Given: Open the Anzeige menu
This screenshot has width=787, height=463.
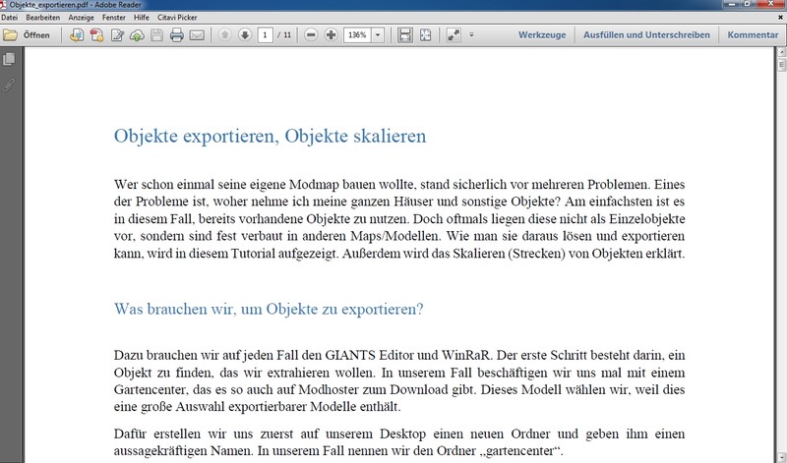Looking at the screenshot, I should [x=81, y=18].
